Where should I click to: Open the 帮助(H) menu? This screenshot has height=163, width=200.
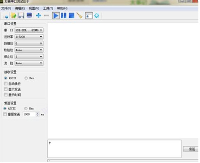click(x=62, y=8)
